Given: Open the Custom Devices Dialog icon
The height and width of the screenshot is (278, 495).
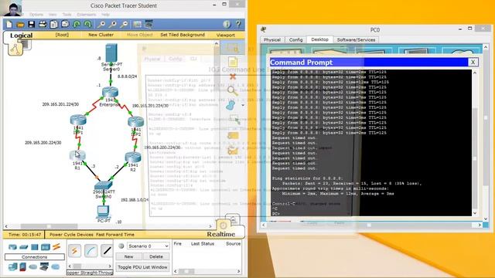Looking at the screenshot, I should coord(148,24).
